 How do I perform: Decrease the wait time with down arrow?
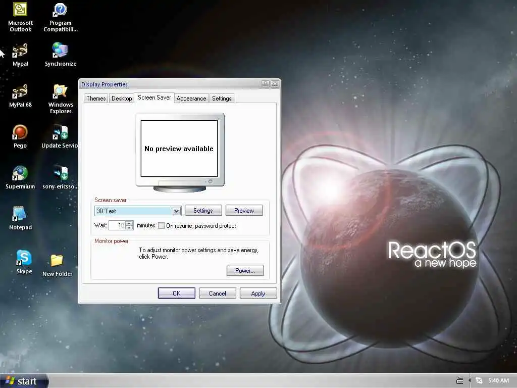coord(129,228)
